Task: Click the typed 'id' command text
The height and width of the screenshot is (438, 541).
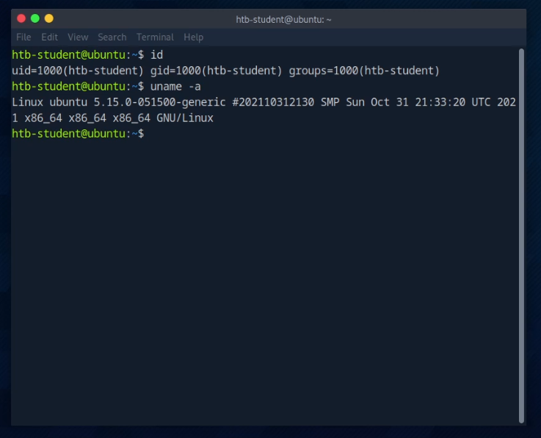Action: click(156, 55)
